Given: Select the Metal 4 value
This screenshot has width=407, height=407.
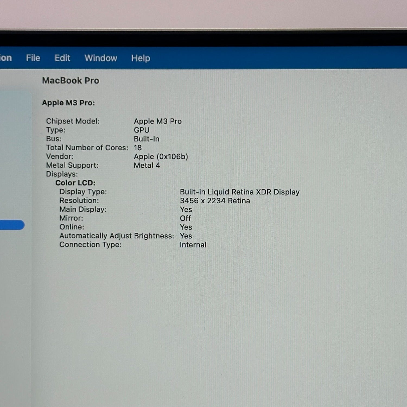Looking at the screenshot, I should 147,165.
